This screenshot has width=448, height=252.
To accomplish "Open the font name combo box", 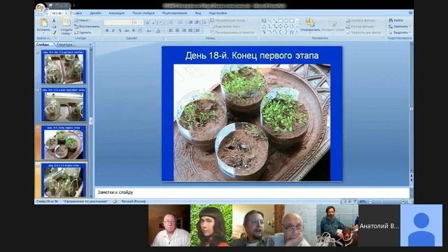I will [118, 22].
